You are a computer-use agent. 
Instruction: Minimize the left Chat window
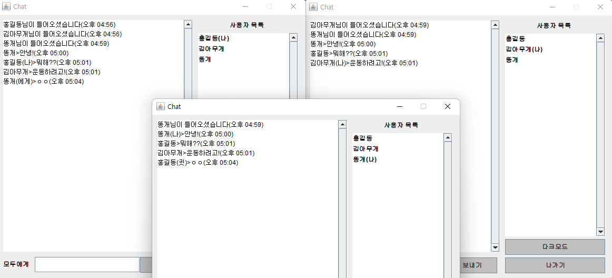245,7
